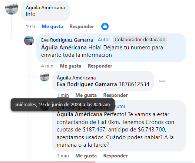This screenshot has height=163, width=195.
Task: Click underlined 1 min timestamp above the tooltip
Action: click(x=63, y=95)
